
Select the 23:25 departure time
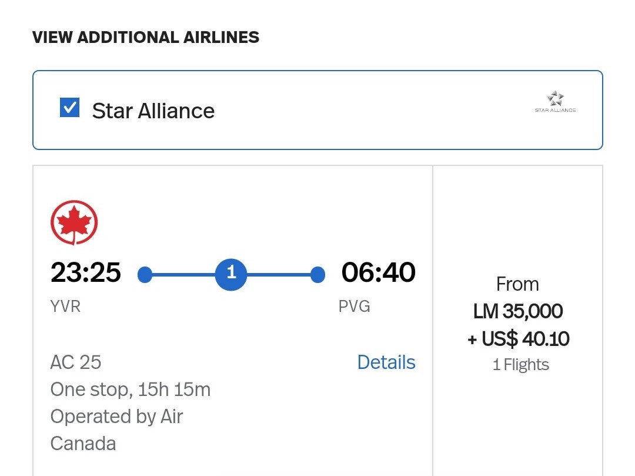pyautogui.click(x=86, y=273)
